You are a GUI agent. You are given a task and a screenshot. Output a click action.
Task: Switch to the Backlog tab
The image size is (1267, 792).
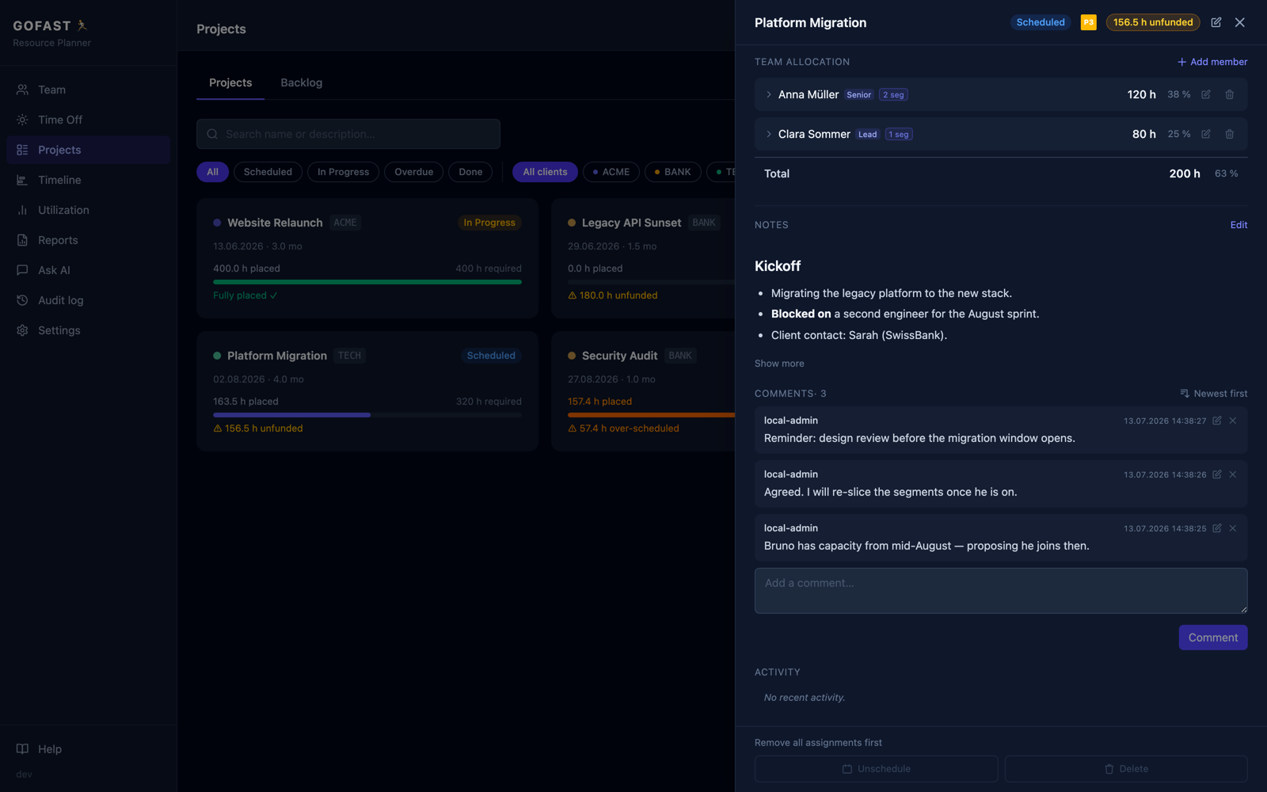(x=301, y=82)
